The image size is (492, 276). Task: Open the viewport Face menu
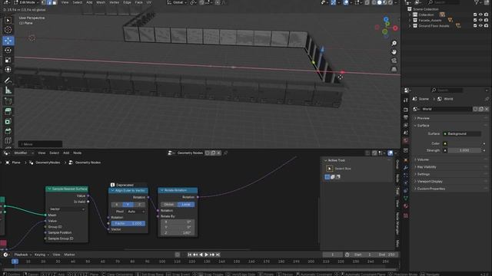(x=138, y=2)
